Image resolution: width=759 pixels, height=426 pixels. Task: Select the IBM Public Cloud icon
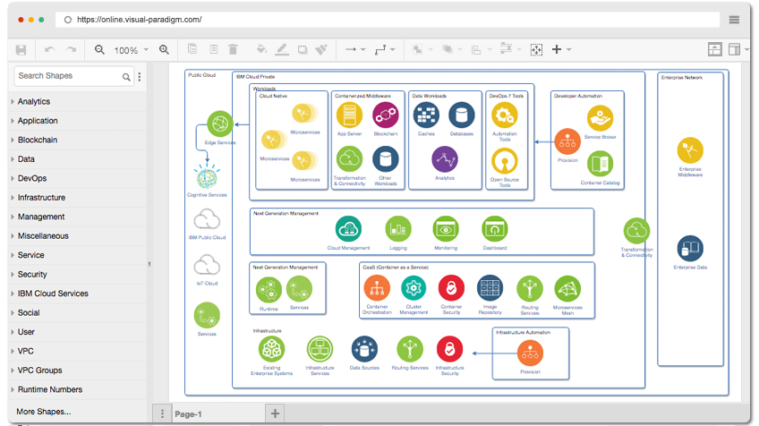pyautogui.click(x=207, y=218)
